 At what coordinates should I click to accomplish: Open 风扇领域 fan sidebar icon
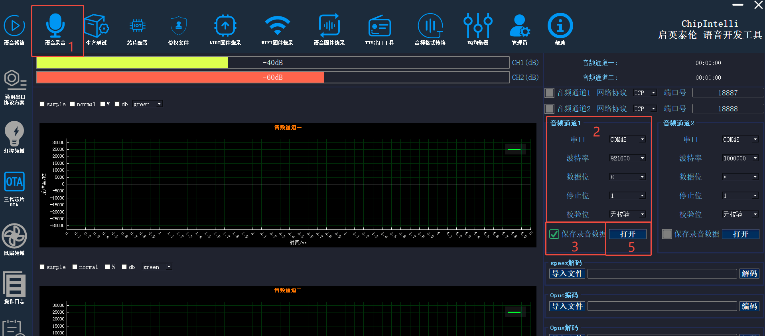pos(14,236)
